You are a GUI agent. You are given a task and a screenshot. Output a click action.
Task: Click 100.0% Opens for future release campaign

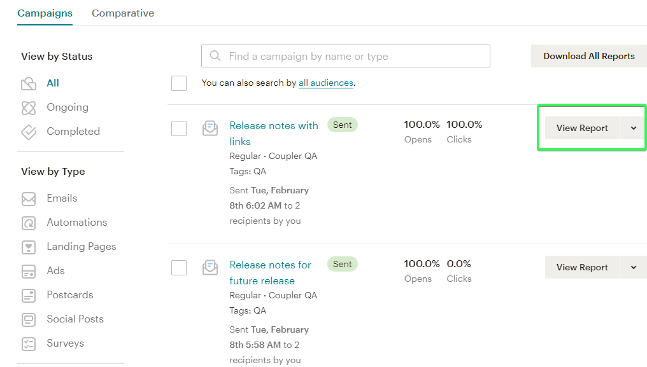[x=422, y=264]
